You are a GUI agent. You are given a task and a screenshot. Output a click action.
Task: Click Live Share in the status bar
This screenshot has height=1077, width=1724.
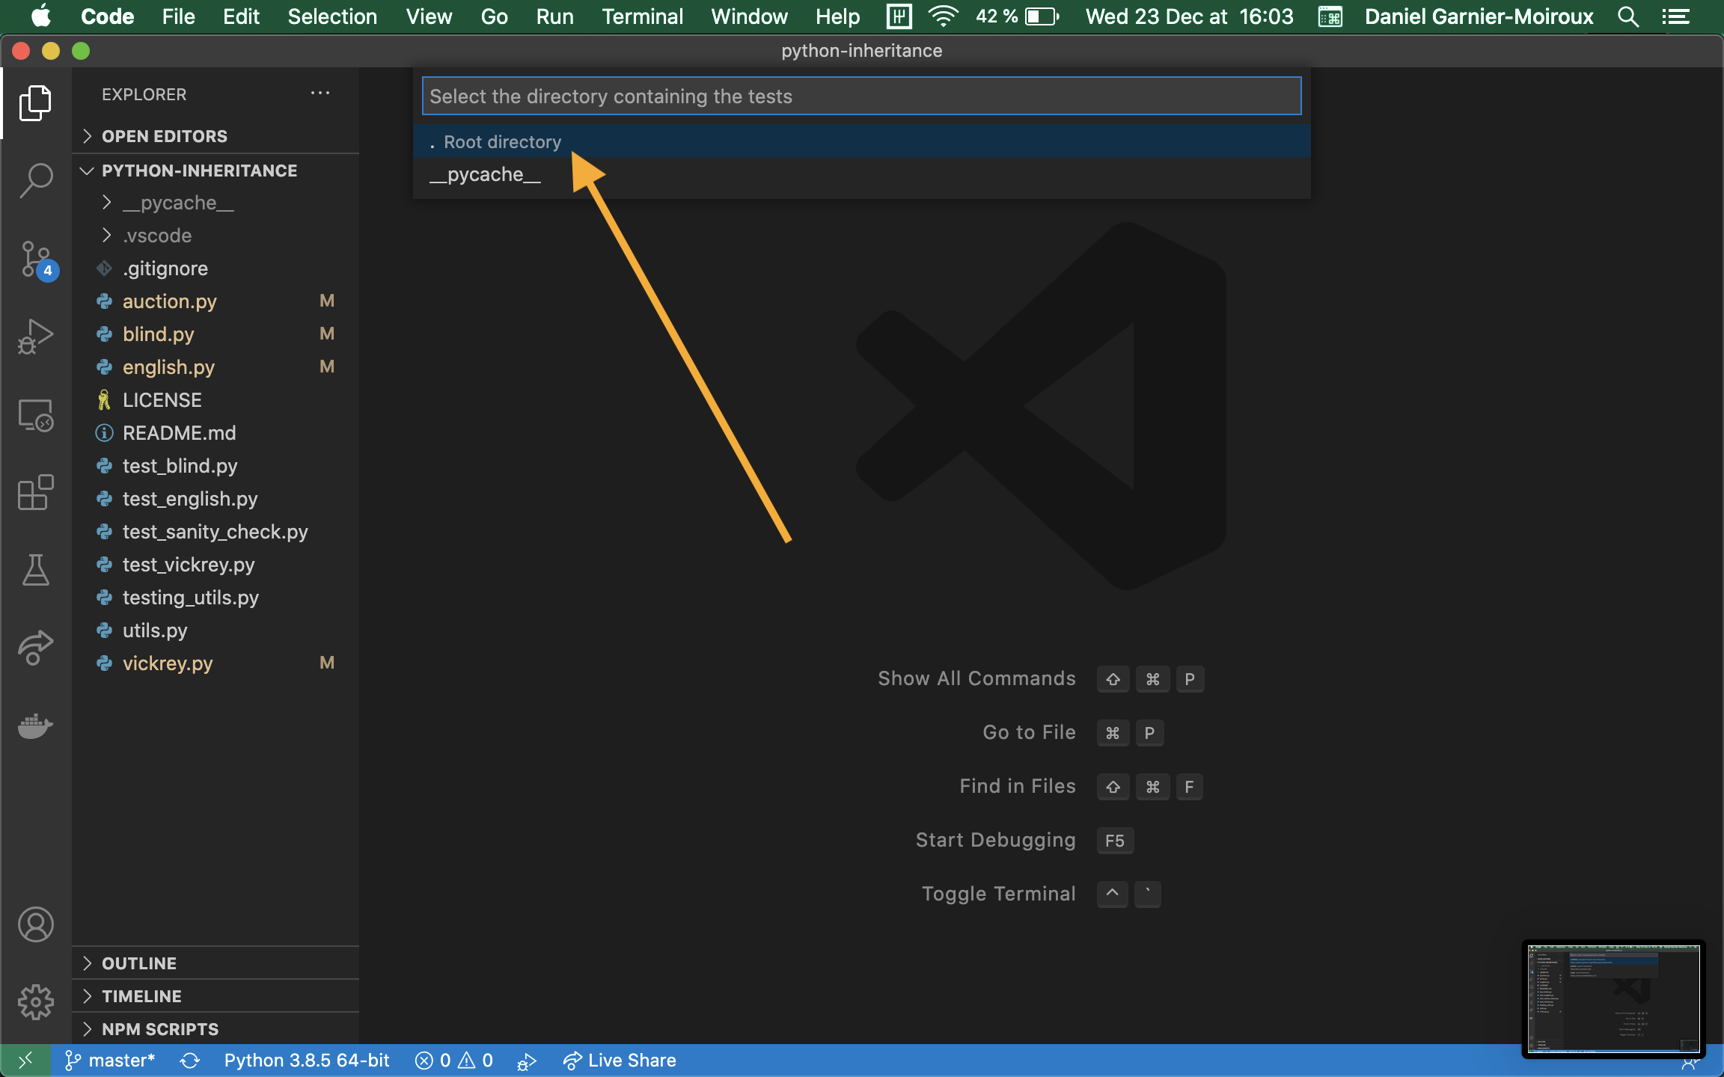[620, 1061]
